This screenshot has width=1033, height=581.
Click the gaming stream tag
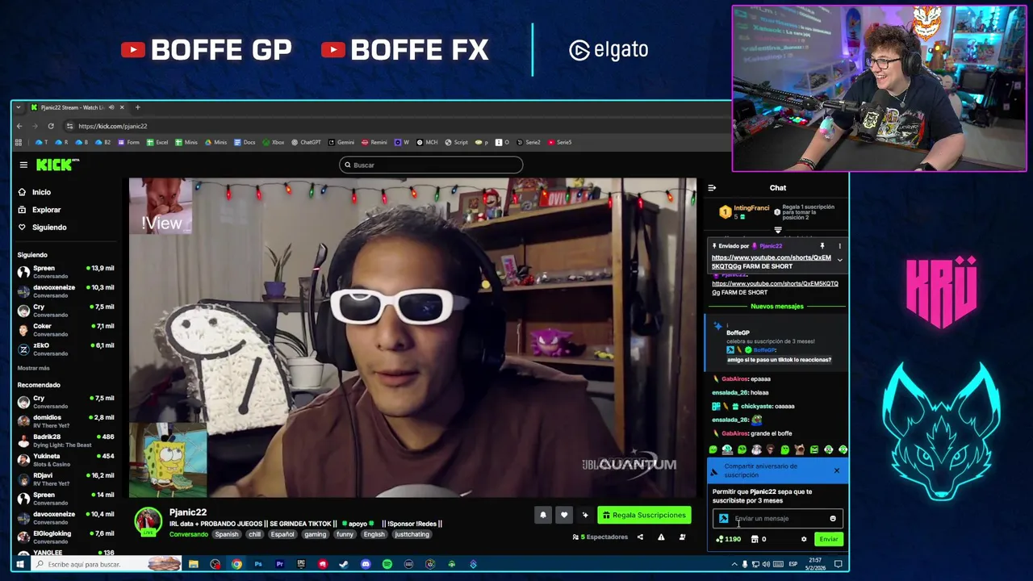[x=316, y=534]
